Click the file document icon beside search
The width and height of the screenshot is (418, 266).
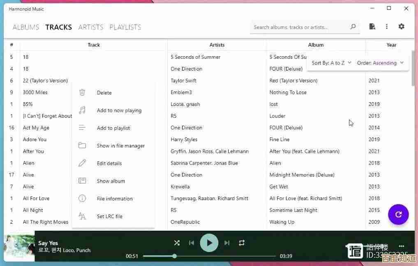(x=372, y=27)
